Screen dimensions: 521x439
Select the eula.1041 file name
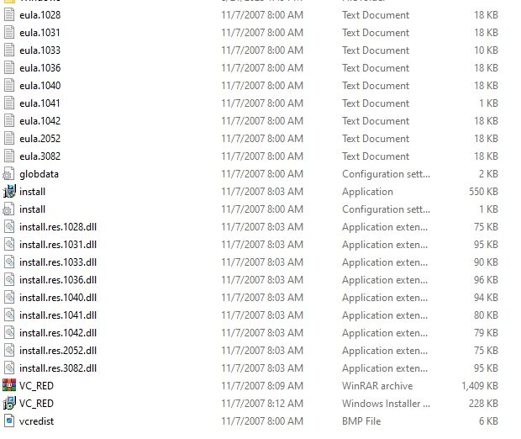39,103
